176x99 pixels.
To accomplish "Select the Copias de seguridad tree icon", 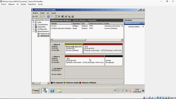I will (38, 34).
